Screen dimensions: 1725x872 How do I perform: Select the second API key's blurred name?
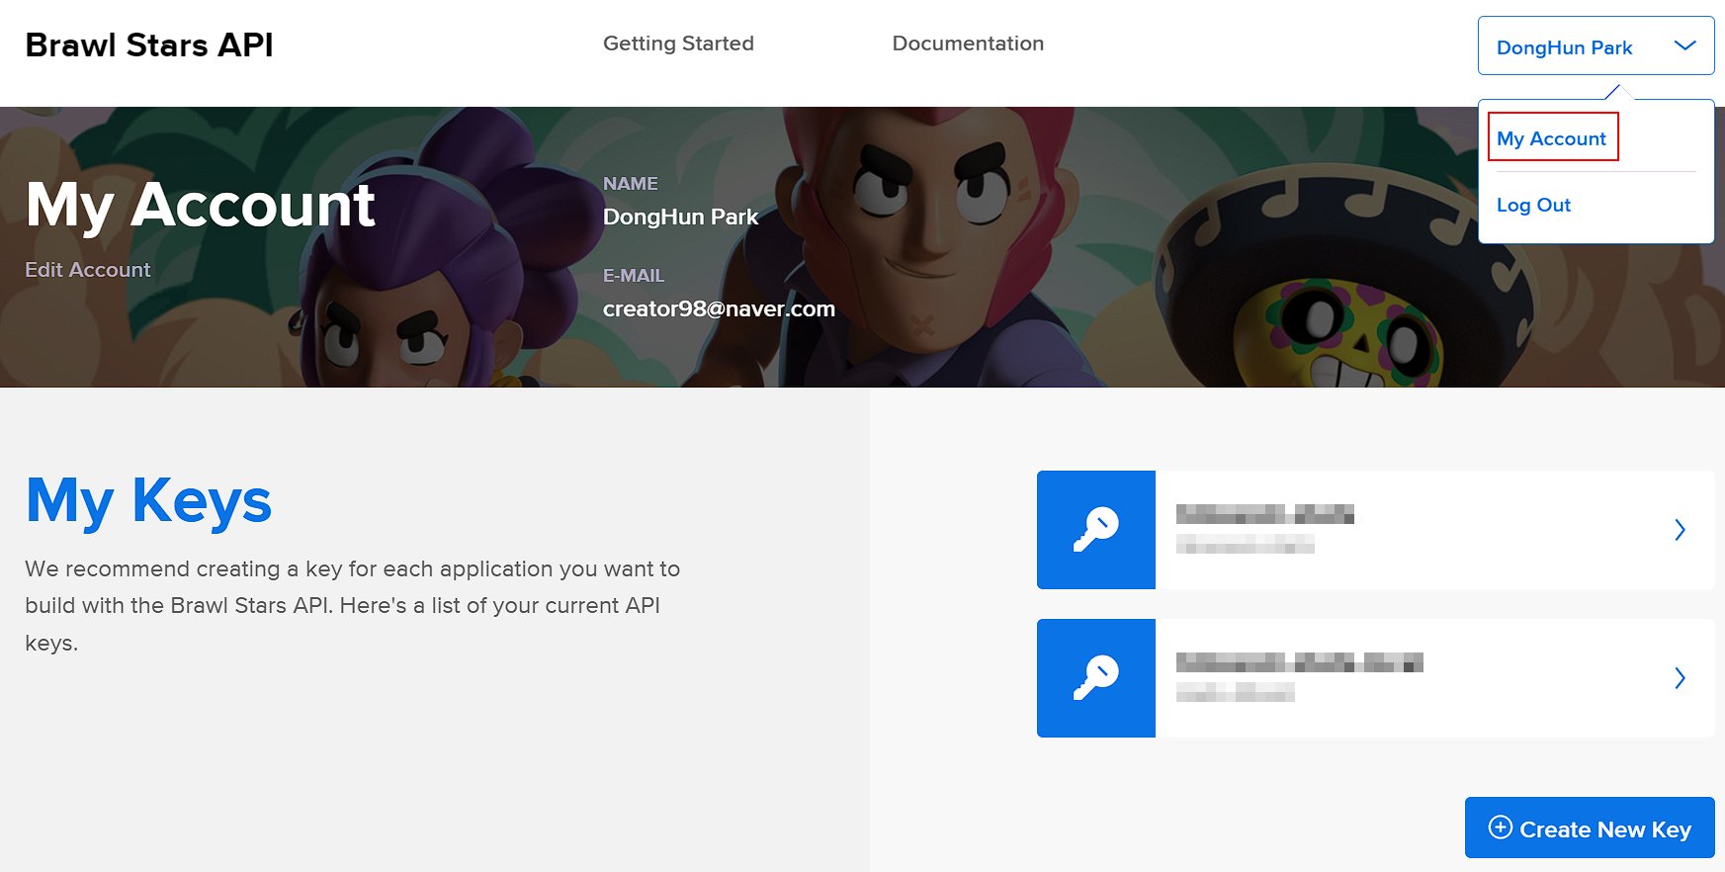(1299, 662)
